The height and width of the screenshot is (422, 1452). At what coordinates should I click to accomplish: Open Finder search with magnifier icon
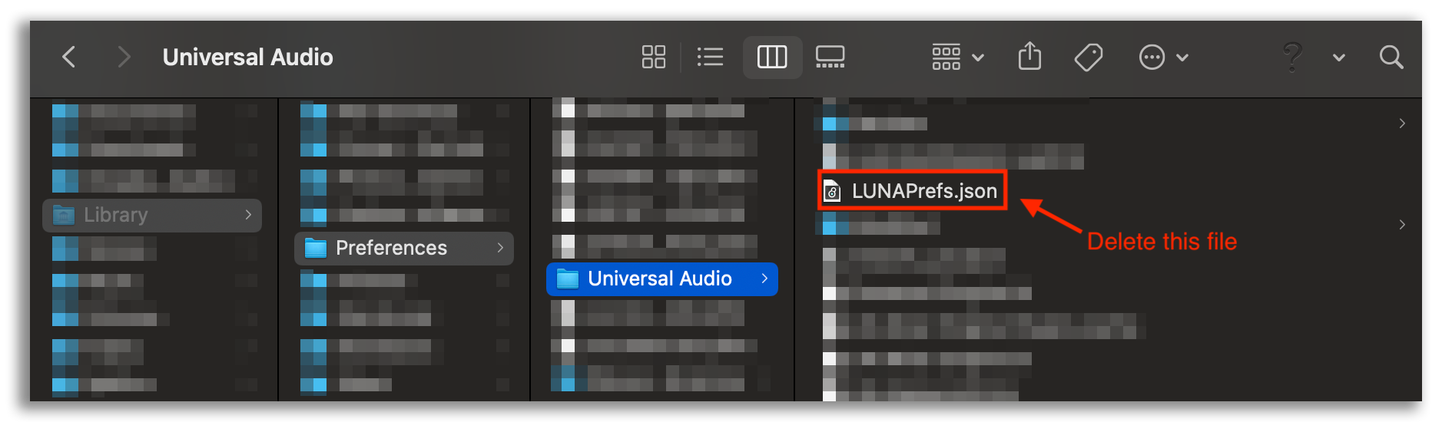pos(1391,57)
